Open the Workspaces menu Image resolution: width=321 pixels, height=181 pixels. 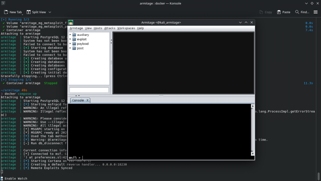tap(126, 28)
